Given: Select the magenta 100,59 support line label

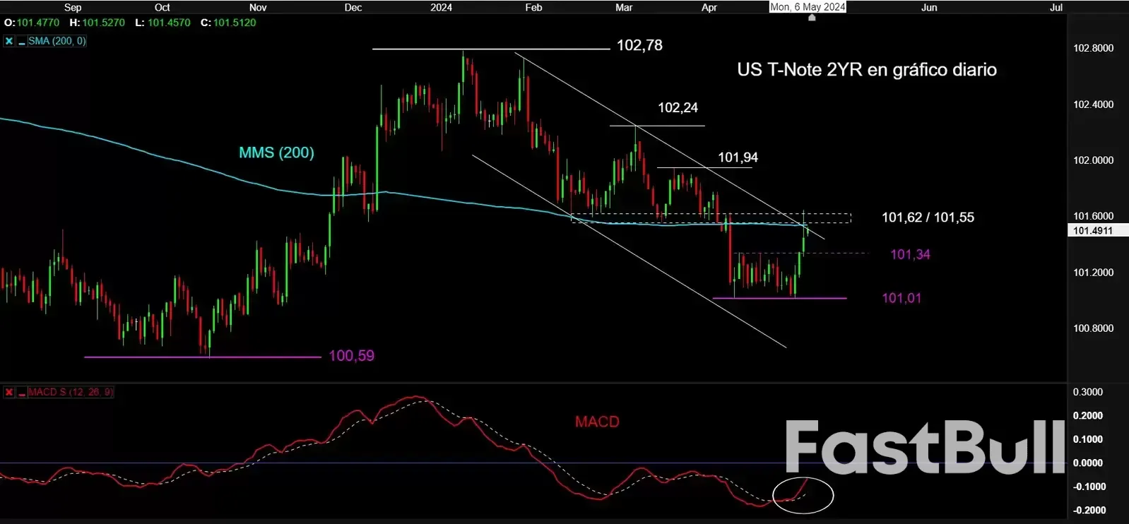Looking at the screenshot, I should 351,356.
